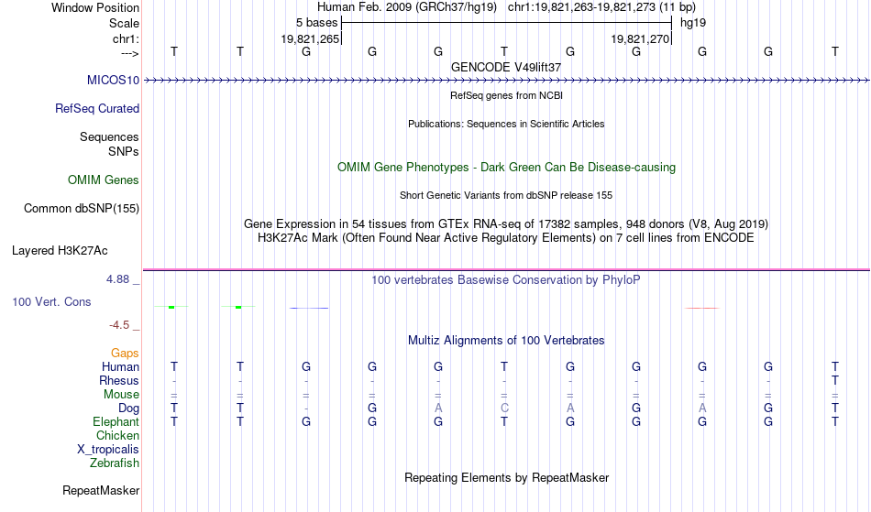871x512 pixels.
Task: Click the Human Feb. 2009 (GRCh37/hg19) text
Action: tap(407, 7)
